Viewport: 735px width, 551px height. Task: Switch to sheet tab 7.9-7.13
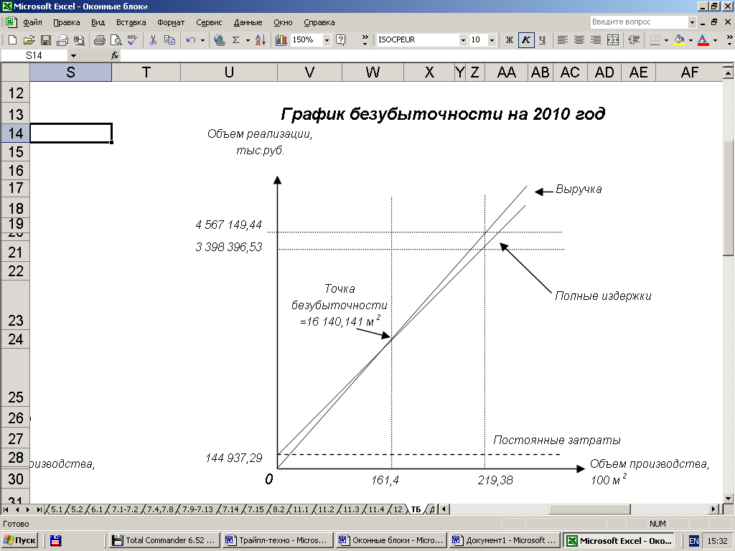point(197,509)
